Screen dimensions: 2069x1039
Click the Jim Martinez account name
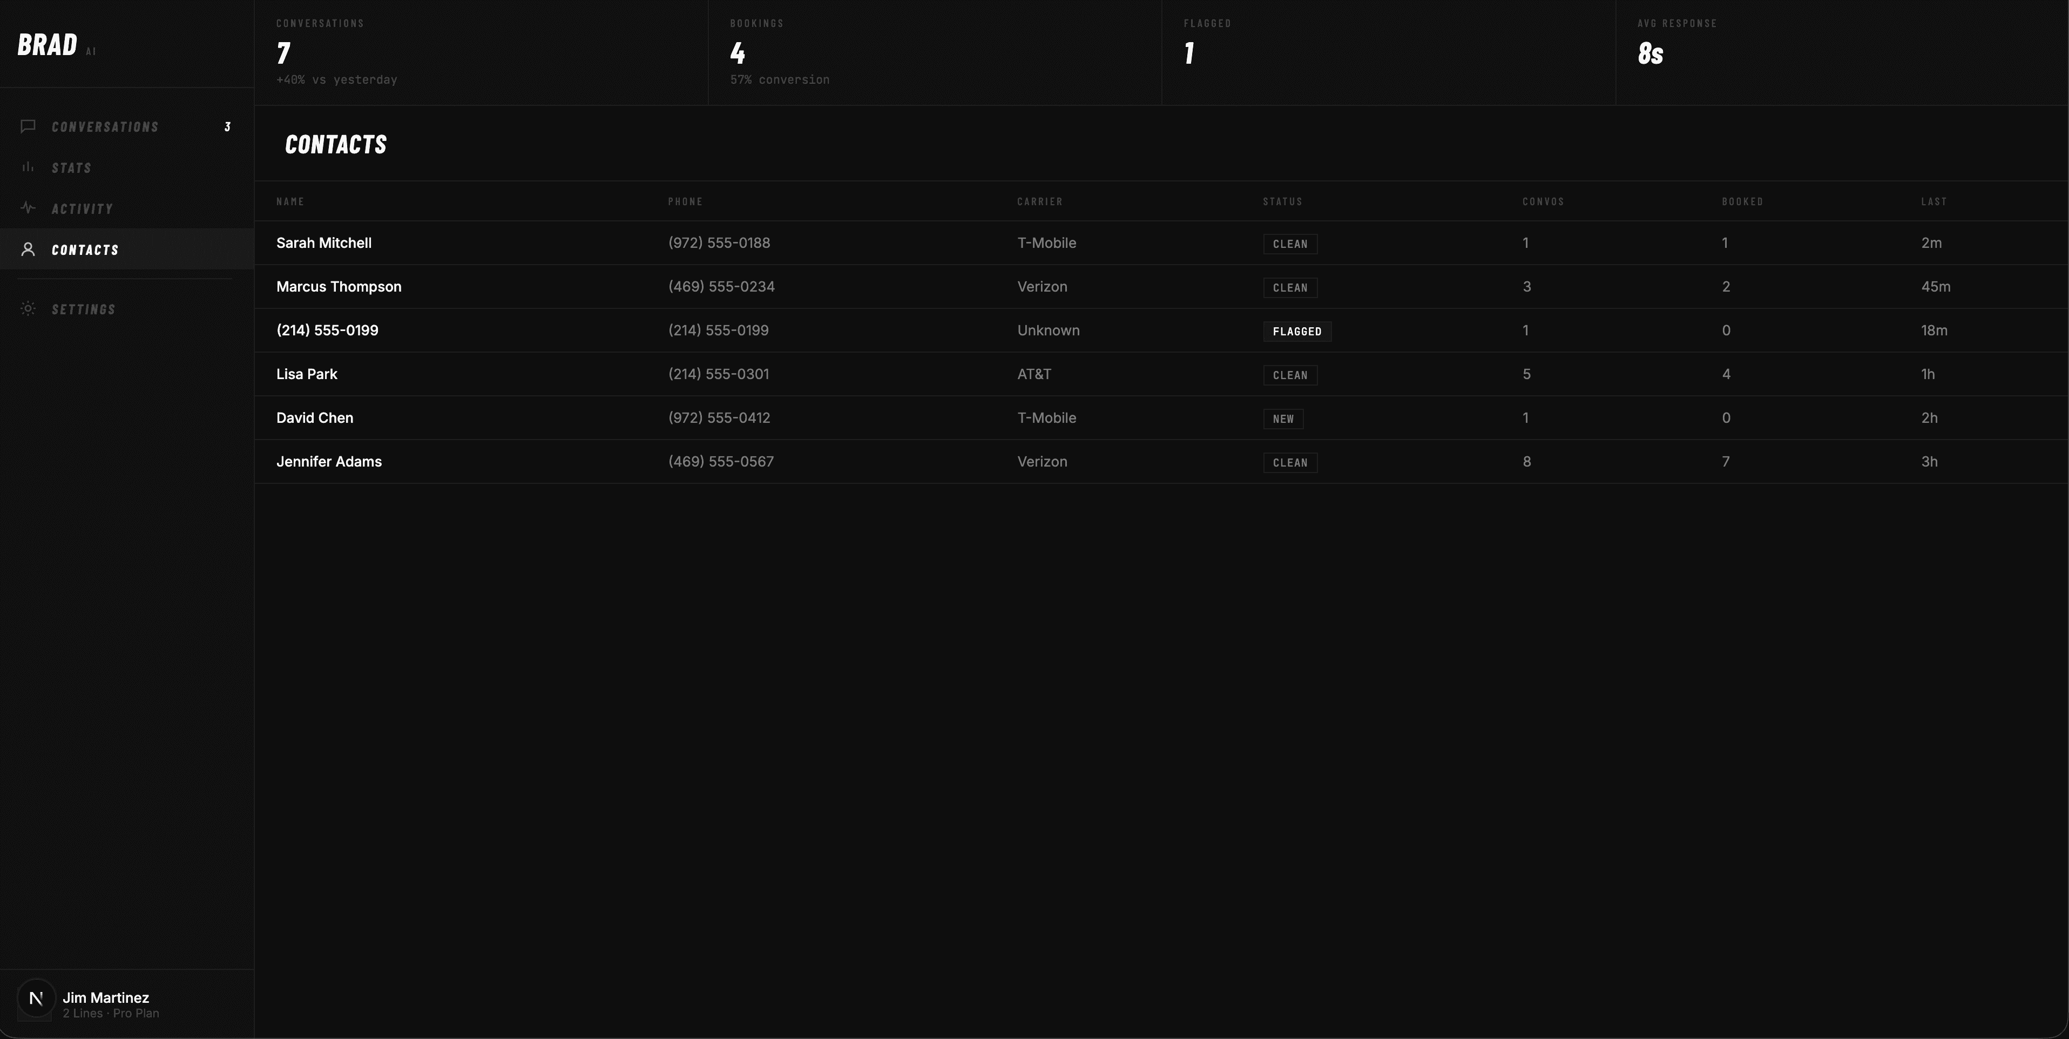click(106, 997)
